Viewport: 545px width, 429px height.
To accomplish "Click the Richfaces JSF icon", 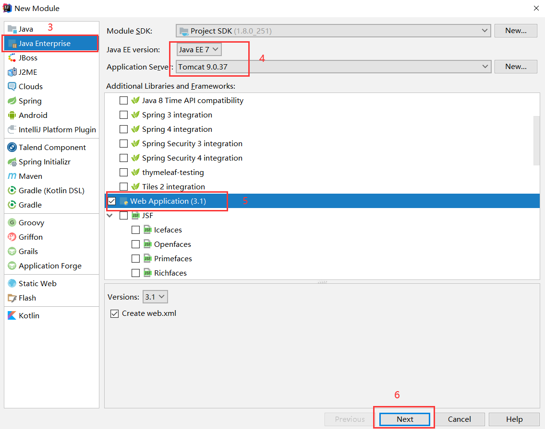I will (x=148, y=273).
